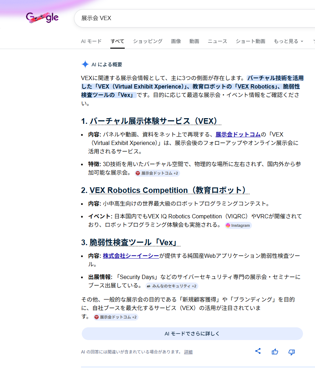Open the Instagram source chip

coord(238,226)
